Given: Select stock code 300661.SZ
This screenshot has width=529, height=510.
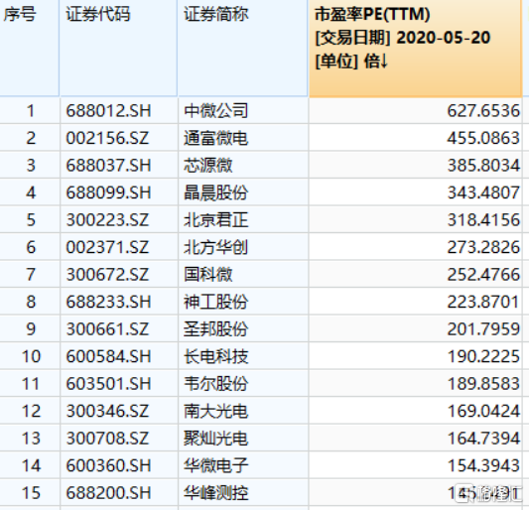Looking at the screenshot, I should [107, 329].
